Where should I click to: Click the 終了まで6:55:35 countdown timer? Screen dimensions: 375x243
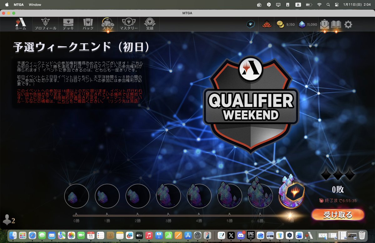(338, 201)
